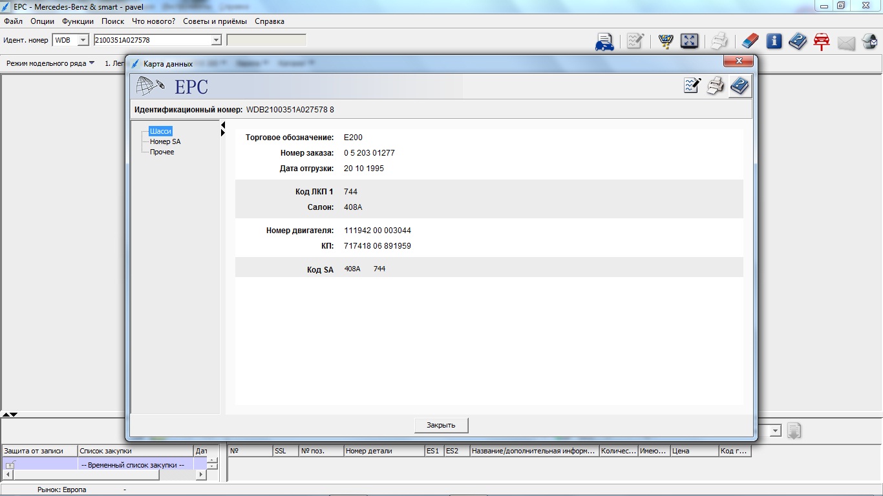Open the Опции menu
The image size is (883, 496).
[x=43, y=21]
